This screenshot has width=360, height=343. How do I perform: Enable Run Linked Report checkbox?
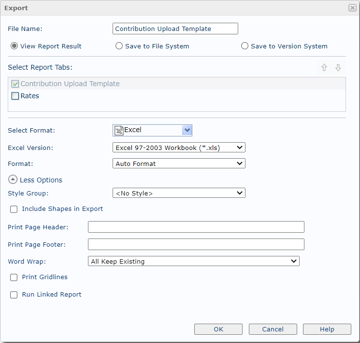14,295
